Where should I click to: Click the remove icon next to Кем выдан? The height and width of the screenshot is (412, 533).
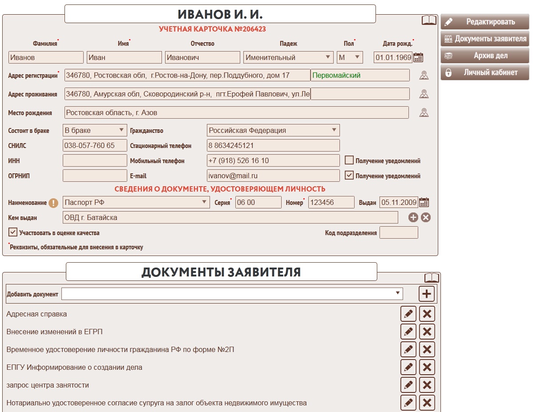click(x=426, y=217)
